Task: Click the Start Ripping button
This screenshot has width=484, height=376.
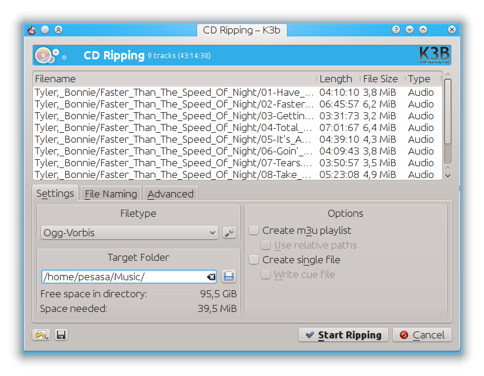Action: (343, 335)
